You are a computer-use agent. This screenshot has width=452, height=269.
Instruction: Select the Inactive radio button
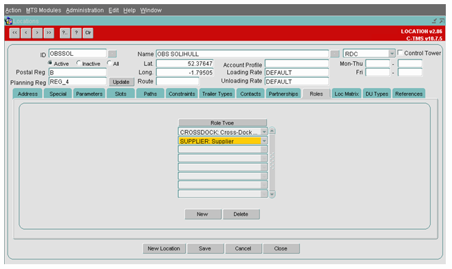pos(78,63)
